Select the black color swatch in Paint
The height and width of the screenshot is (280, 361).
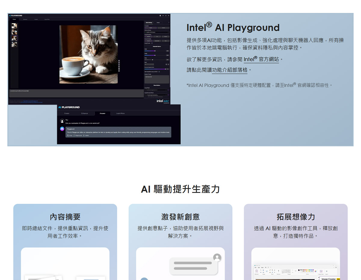(299, 270)
